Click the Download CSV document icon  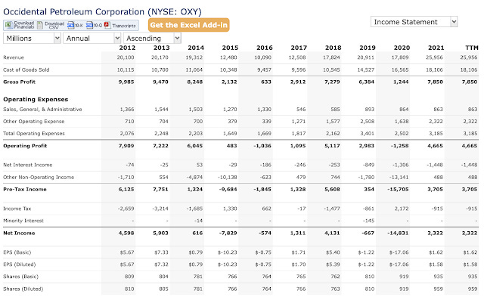40,25
